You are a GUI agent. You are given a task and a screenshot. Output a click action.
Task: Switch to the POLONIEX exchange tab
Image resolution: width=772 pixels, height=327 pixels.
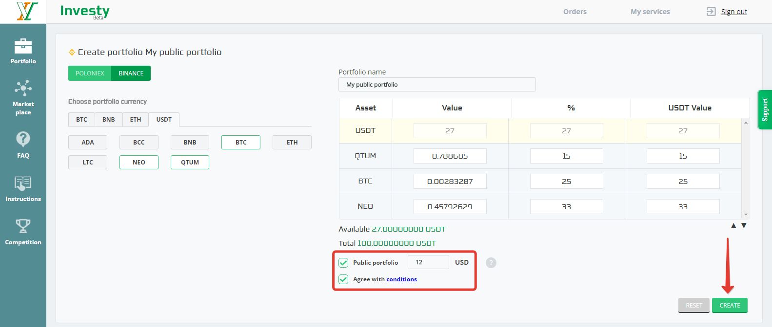pos(90,73)
